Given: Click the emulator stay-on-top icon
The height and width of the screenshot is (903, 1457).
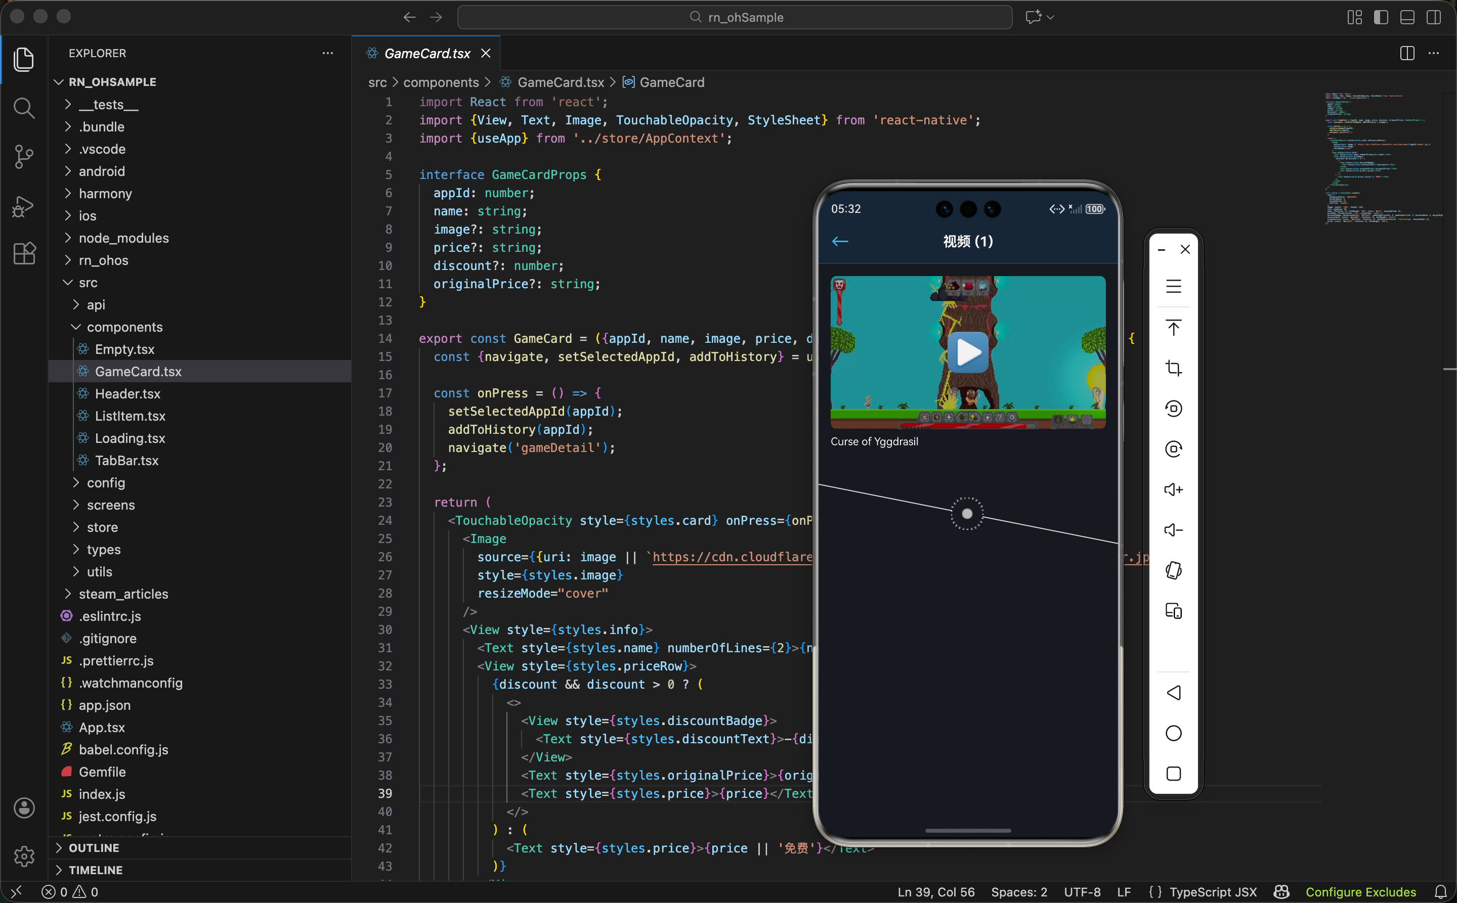Looking at the screenshot, I should [1174, 328].
